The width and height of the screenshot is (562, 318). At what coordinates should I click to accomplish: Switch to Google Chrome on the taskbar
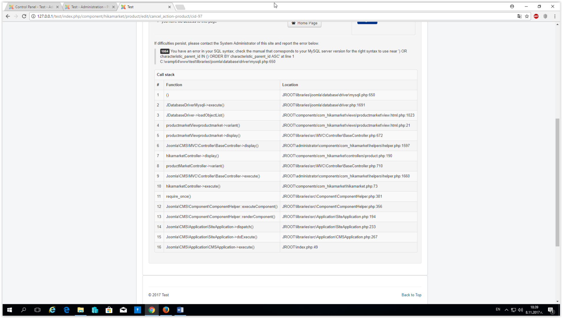[x=152, y=310]
